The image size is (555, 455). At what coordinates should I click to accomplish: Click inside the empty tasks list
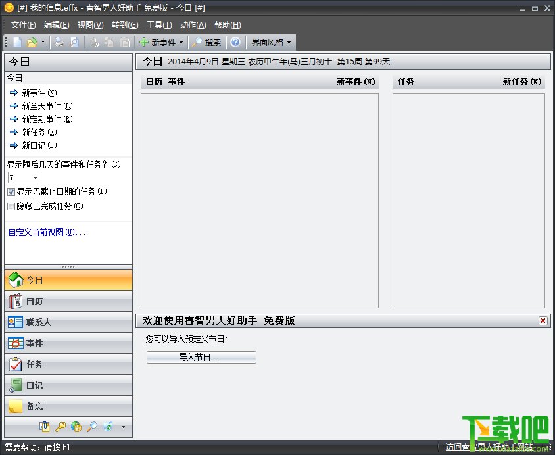click(469, 201)
